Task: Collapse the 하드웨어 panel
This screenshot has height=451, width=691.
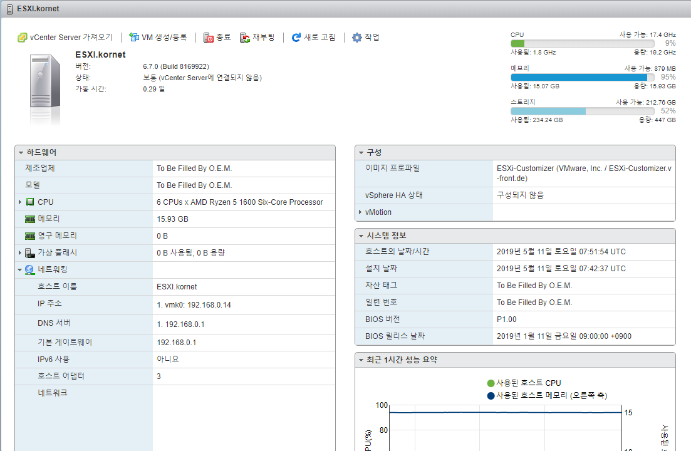Action: (21, 153)
